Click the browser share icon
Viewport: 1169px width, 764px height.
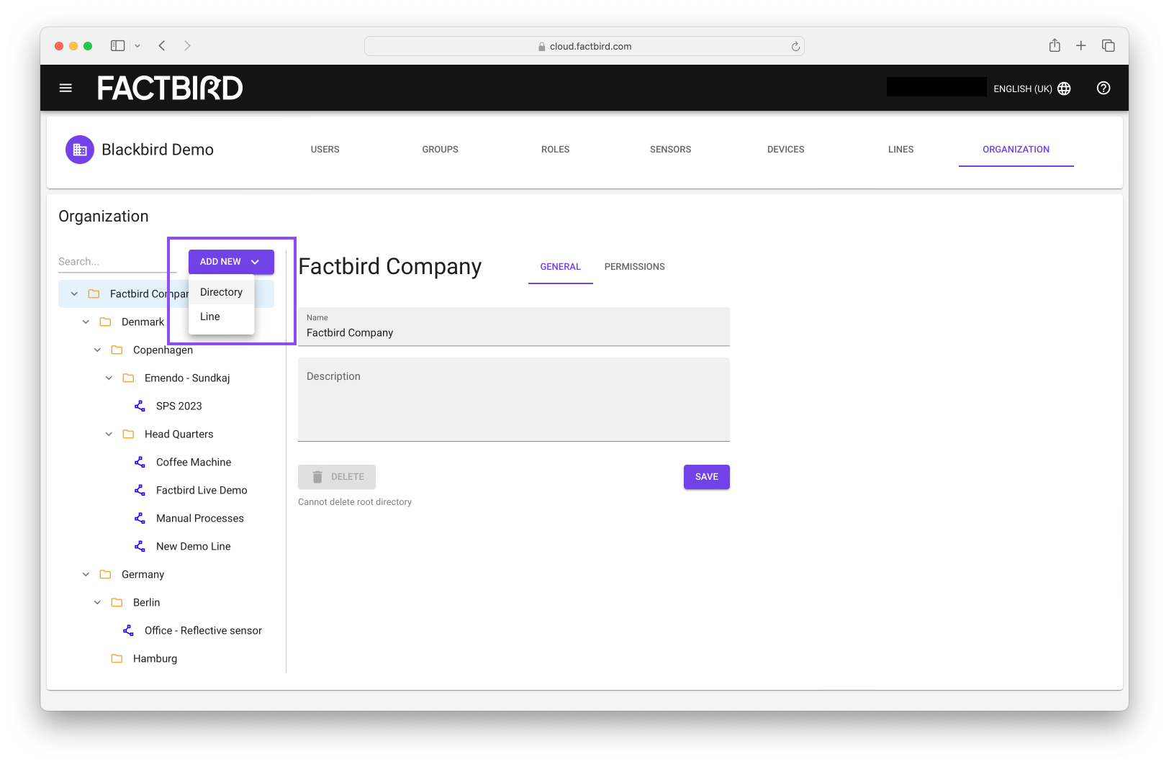coord(1055,45)
